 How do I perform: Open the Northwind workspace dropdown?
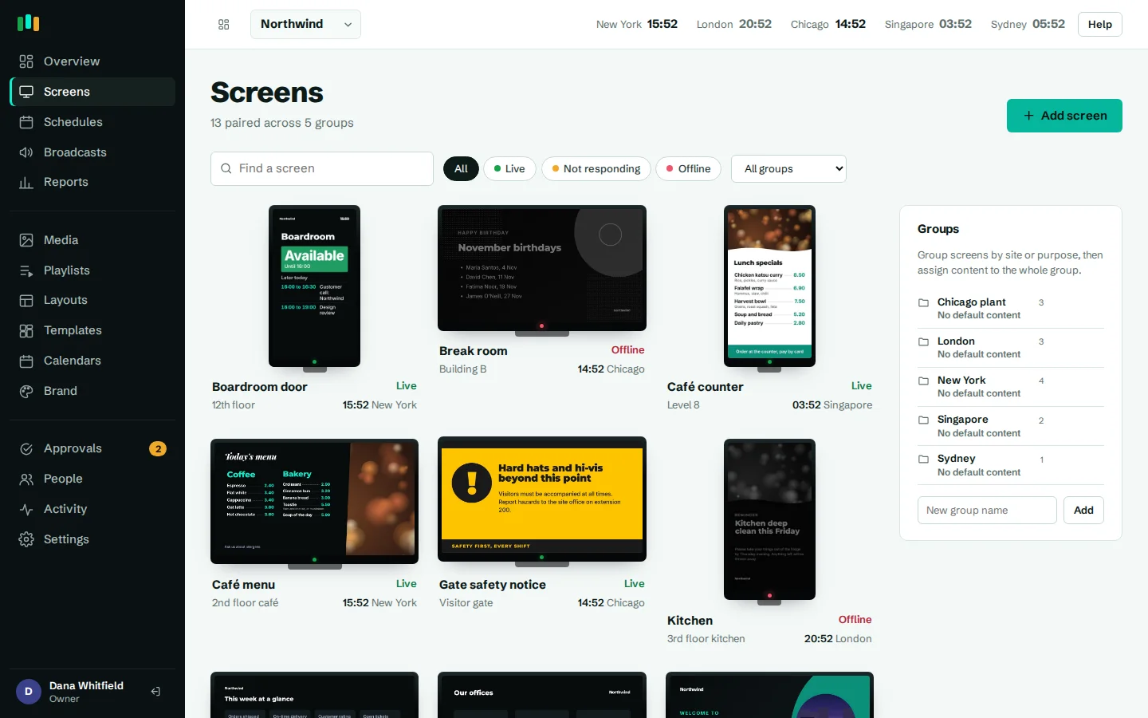(305, 24)
